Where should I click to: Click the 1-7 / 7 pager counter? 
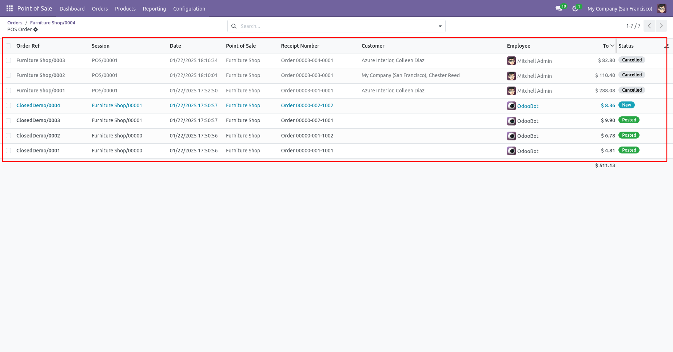click(x=633, y=26)
